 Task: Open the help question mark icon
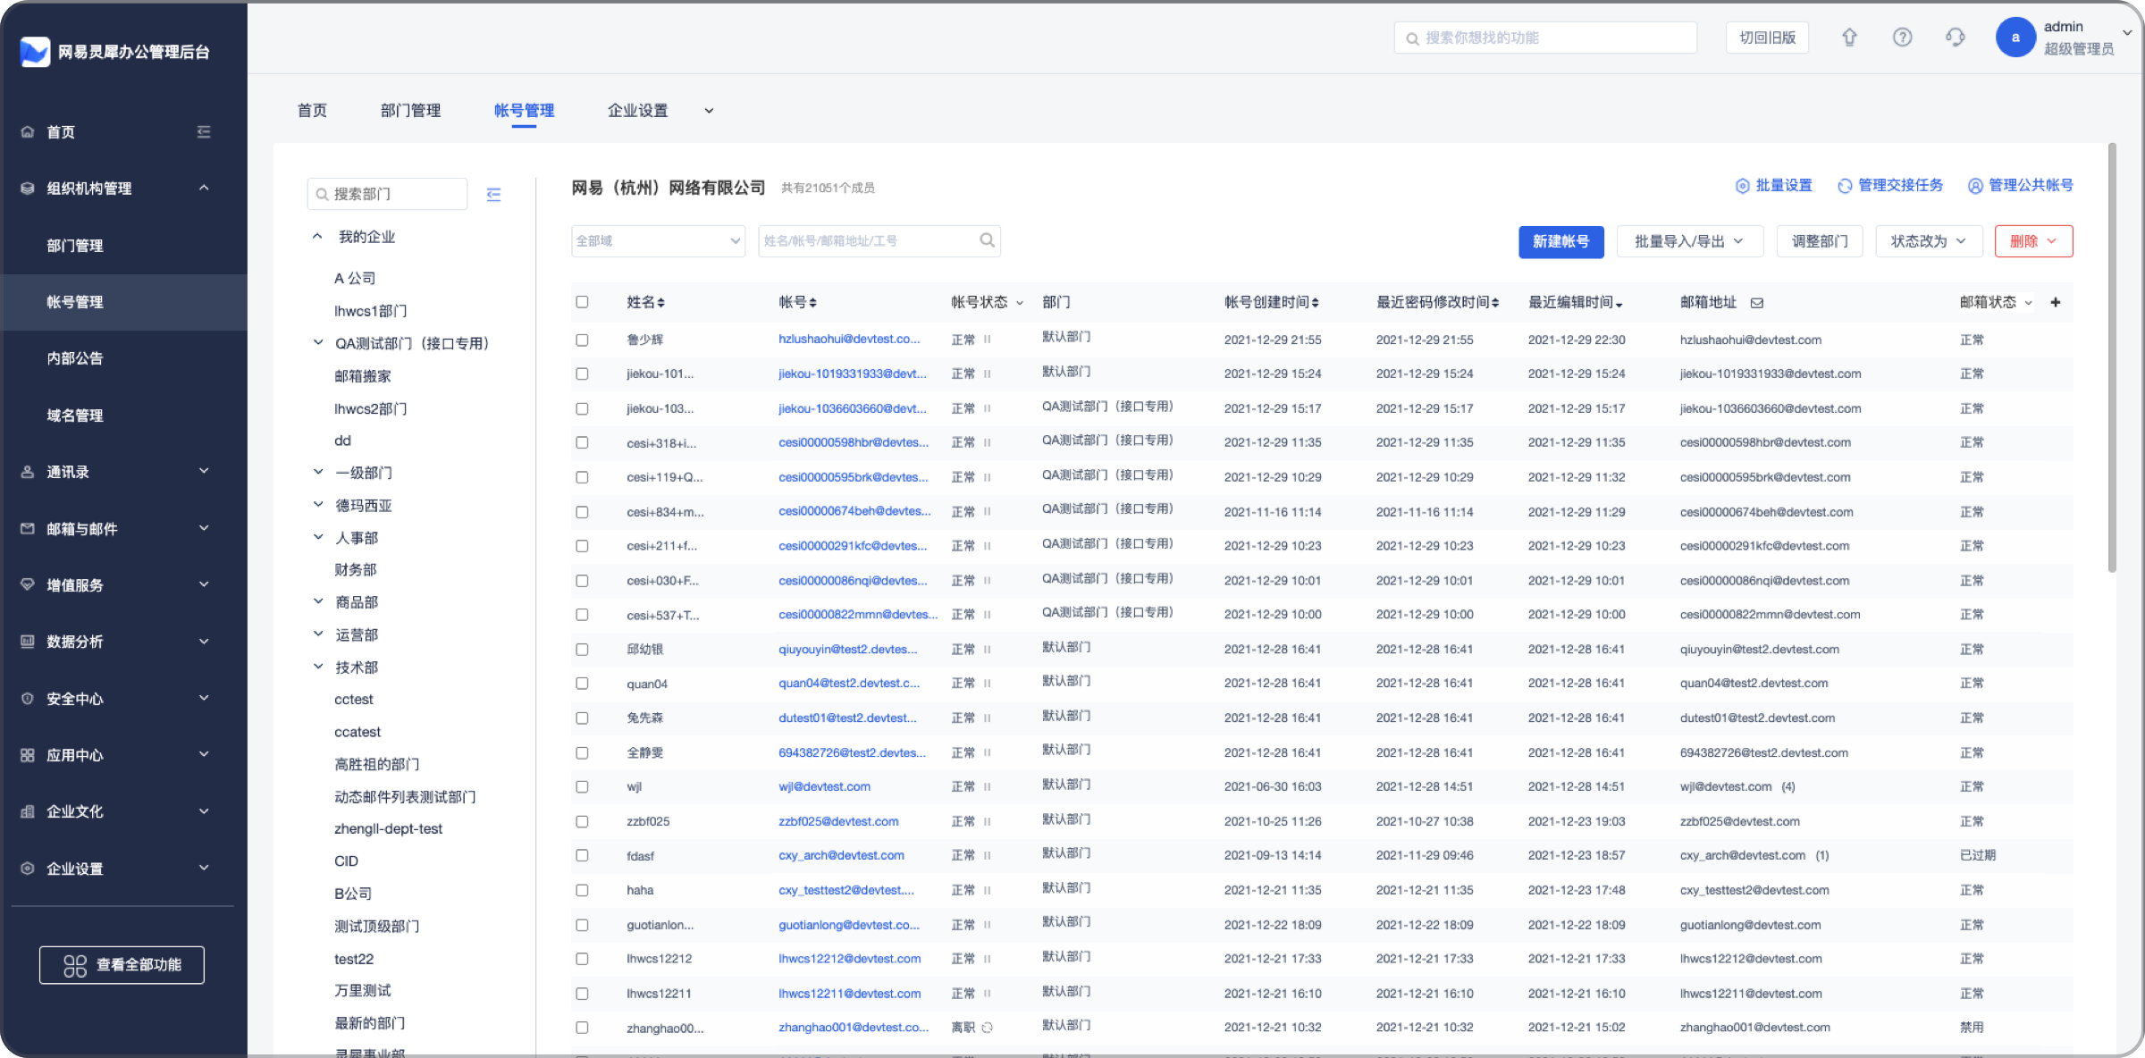[1902, 38]
